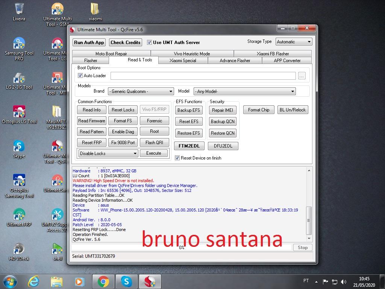Open the MauiMETA folder icon

(57, 117)
